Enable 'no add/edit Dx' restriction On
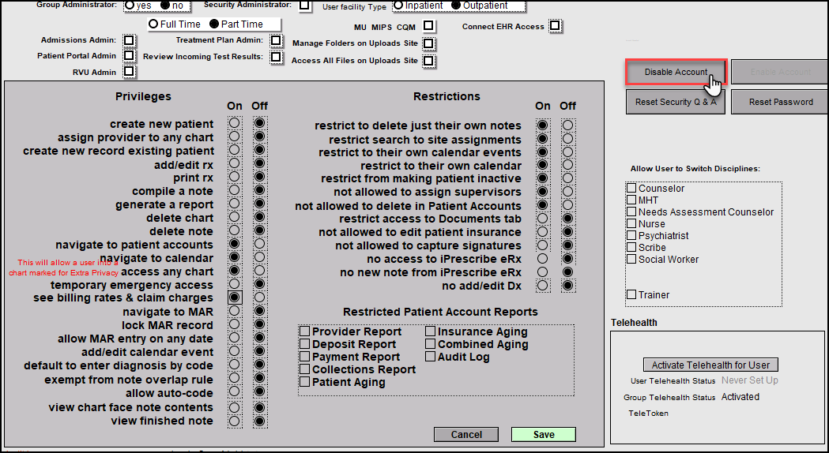This screenshot has height=453, width=829. pyautogui.click(x=542, y=286)
